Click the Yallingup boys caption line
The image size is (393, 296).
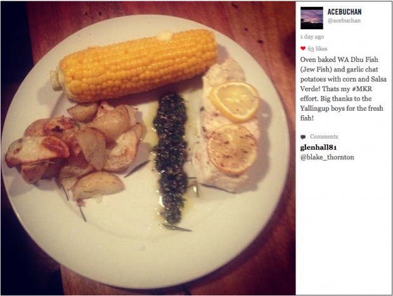342,108
